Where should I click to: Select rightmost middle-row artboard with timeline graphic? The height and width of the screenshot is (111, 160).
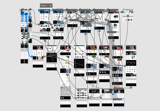[x=131, y=66]
